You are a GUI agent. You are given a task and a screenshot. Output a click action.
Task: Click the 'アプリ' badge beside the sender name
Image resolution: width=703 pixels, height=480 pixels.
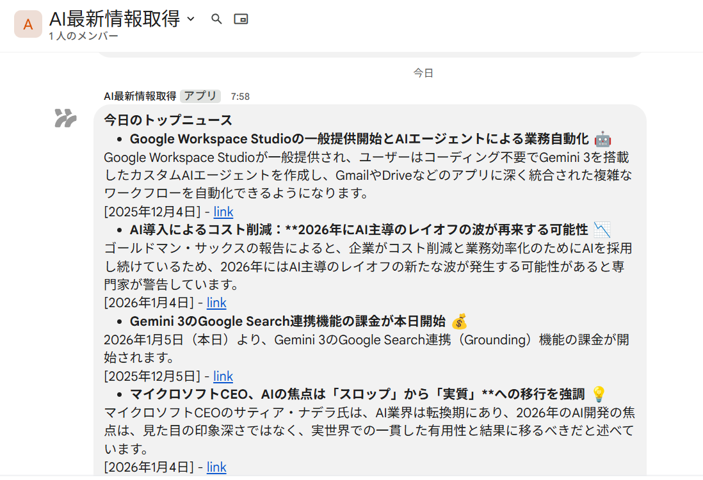(x=200, y=96)
